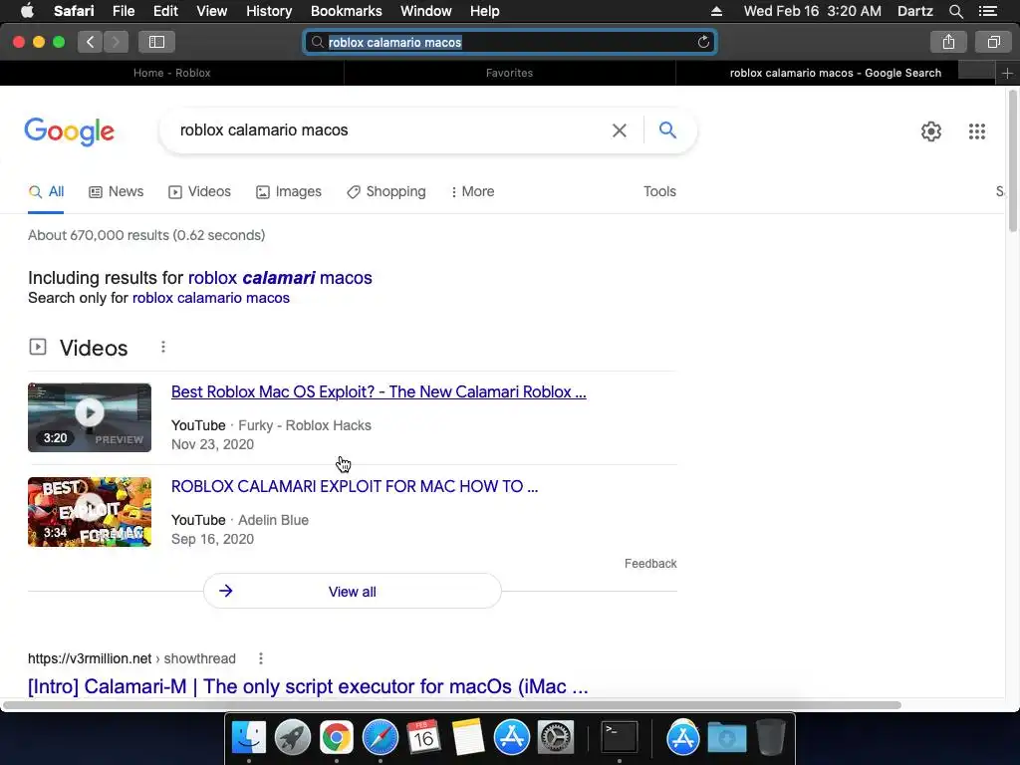Click the Feedback link
1020x765 pixels.
[x=650, y=564]
